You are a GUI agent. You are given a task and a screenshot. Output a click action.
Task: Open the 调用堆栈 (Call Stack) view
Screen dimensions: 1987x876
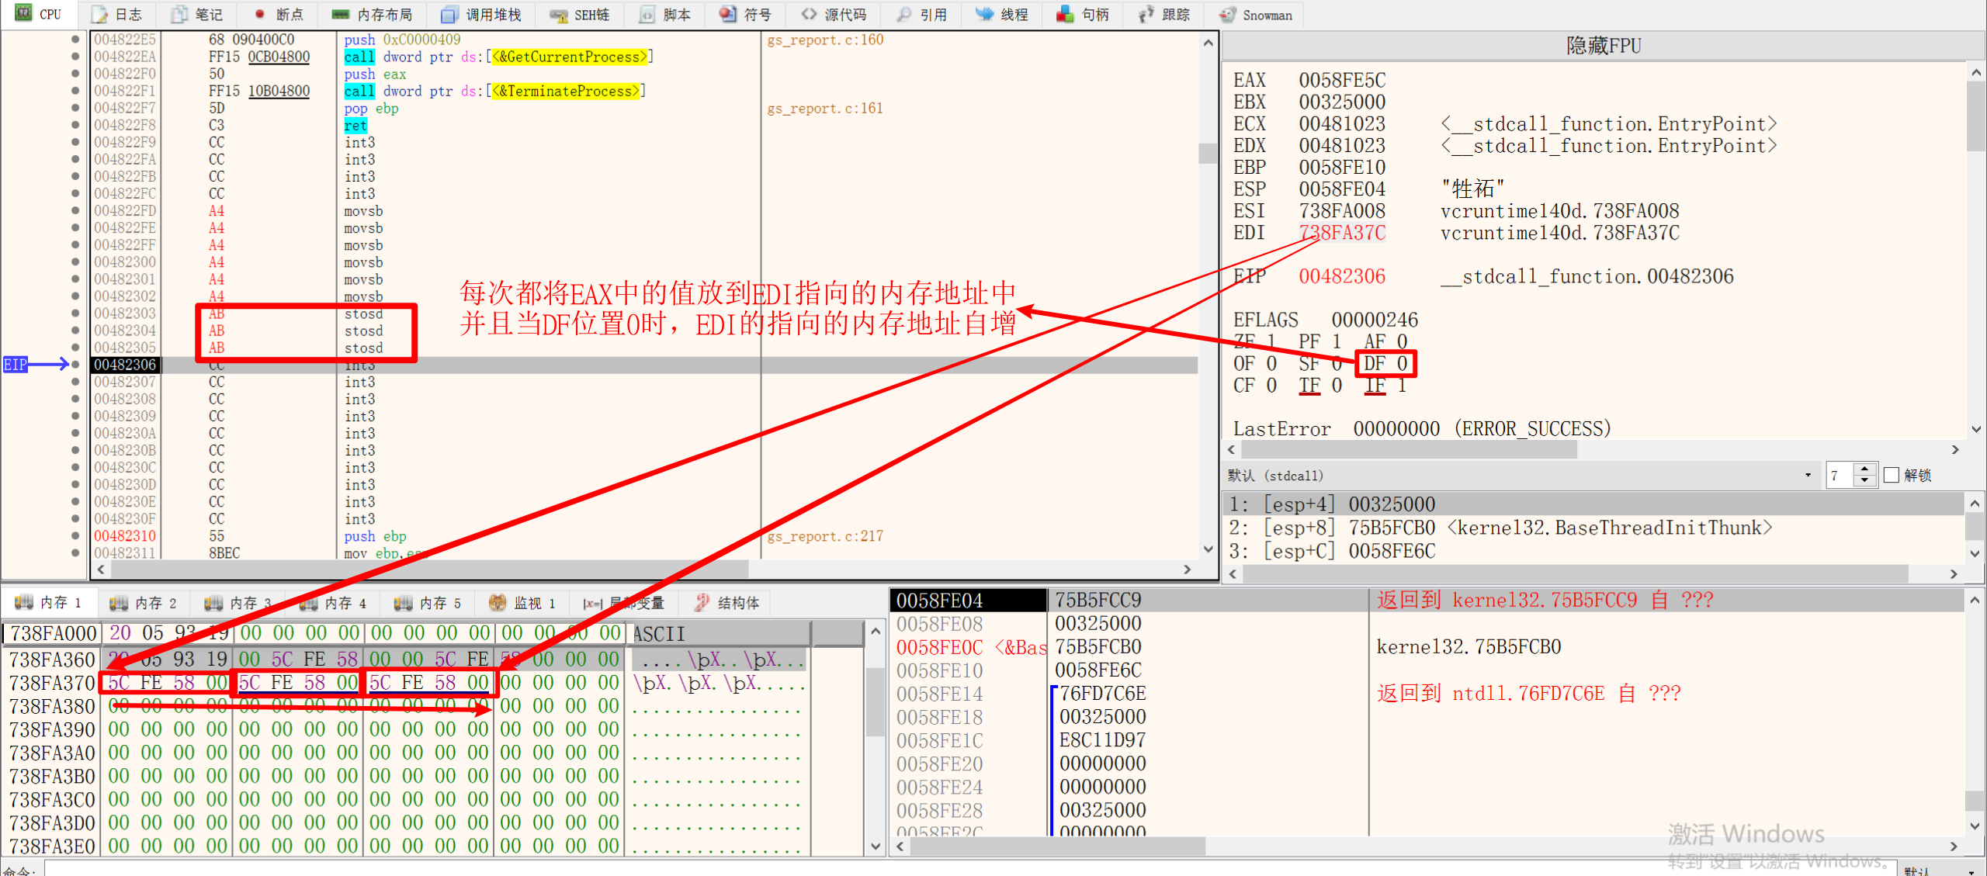(x=480, y=14)
